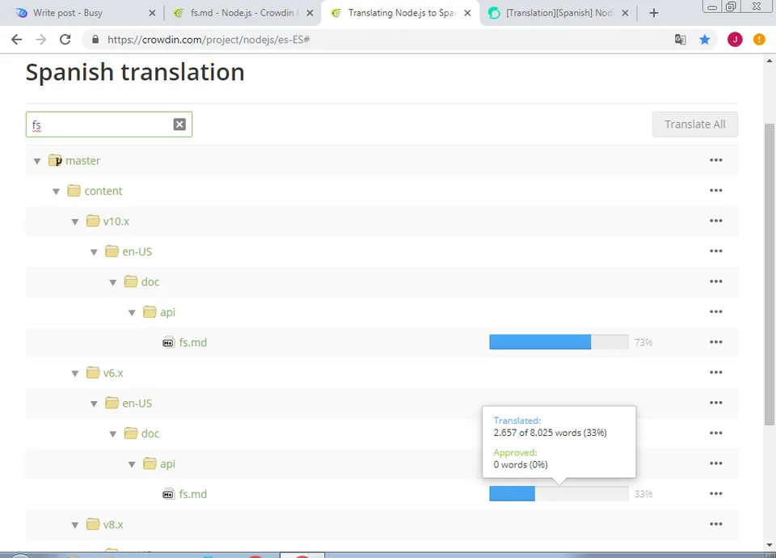This screenshot has height=558, width=776.
Task: Open a new browser tab
Action: click(654, 13)
